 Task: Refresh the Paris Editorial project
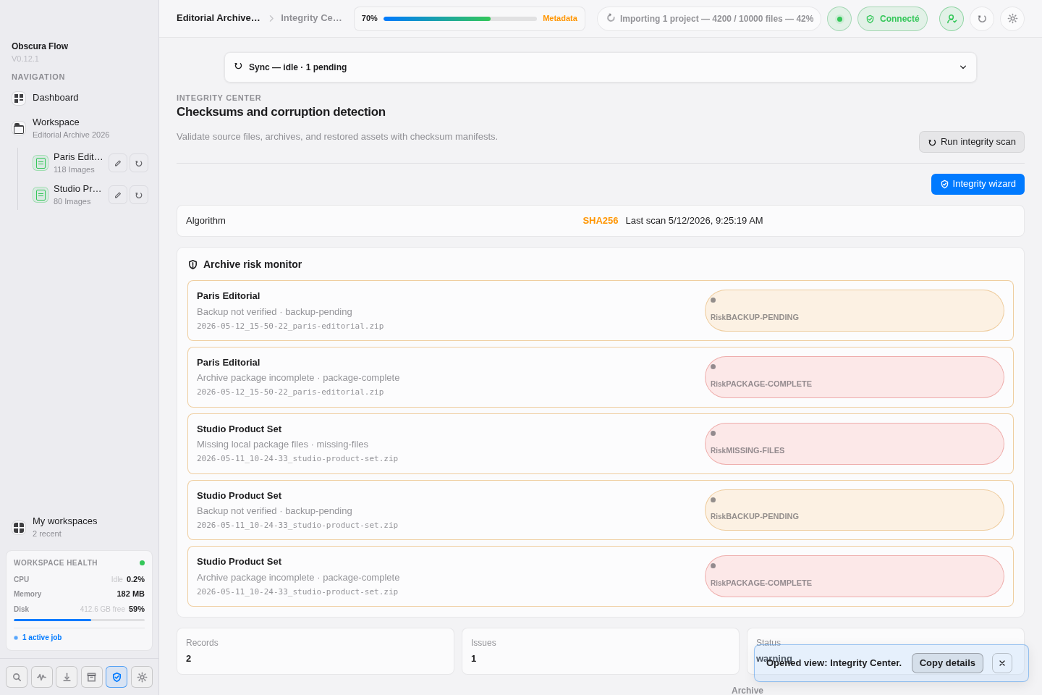pyautogui.click(x=139, y=163)
